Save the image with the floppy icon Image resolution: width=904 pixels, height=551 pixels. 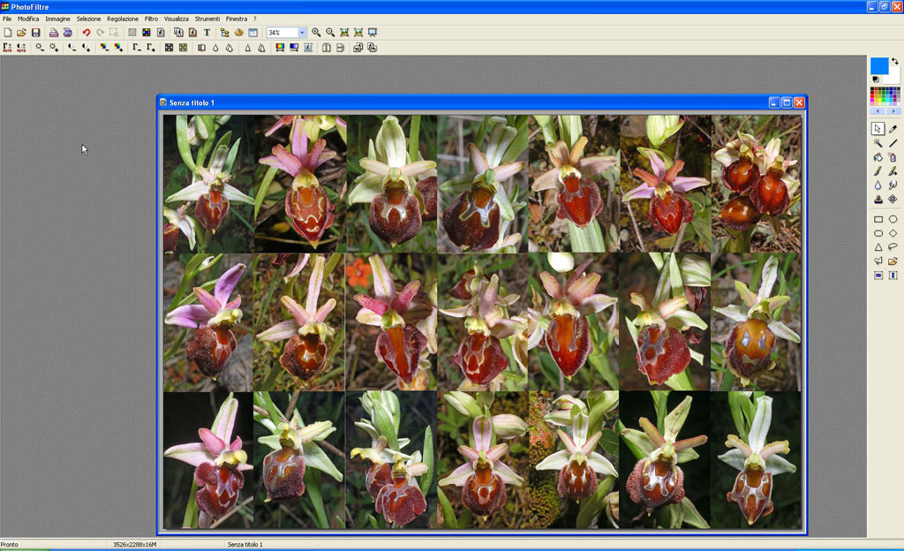click(x=35, y=33)
